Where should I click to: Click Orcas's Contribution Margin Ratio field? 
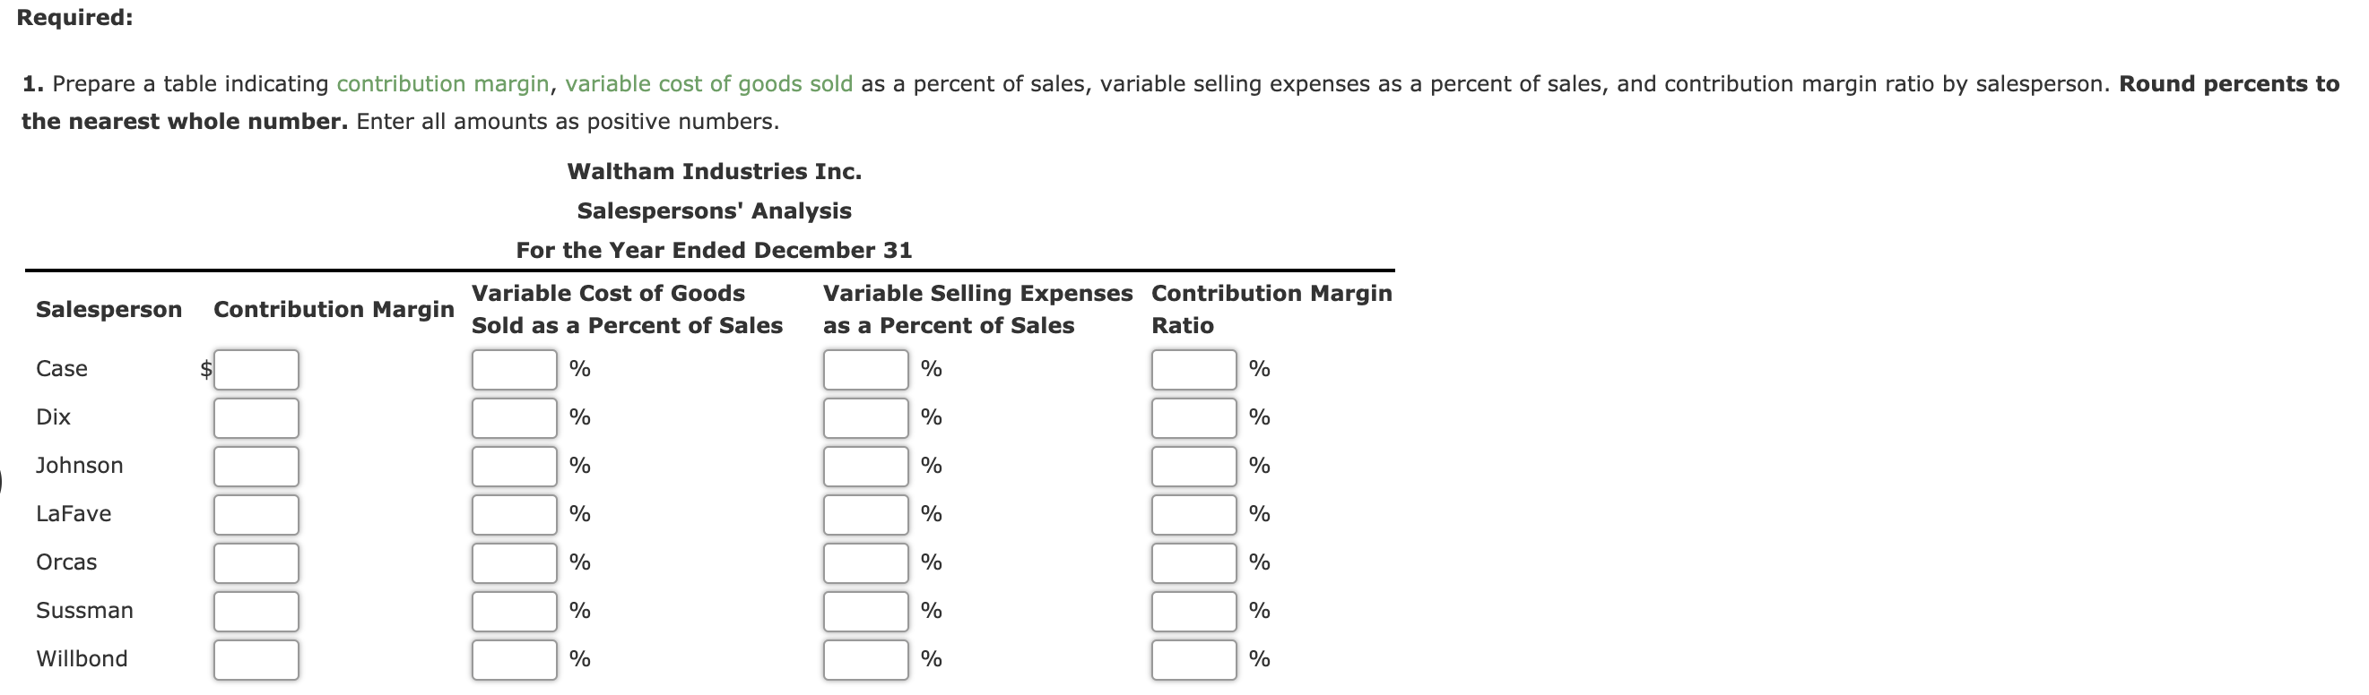(x=1193, y=562)
